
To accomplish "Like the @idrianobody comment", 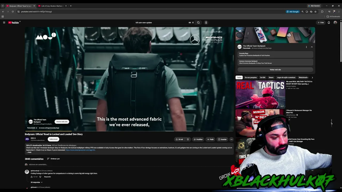I will point(32,177).
